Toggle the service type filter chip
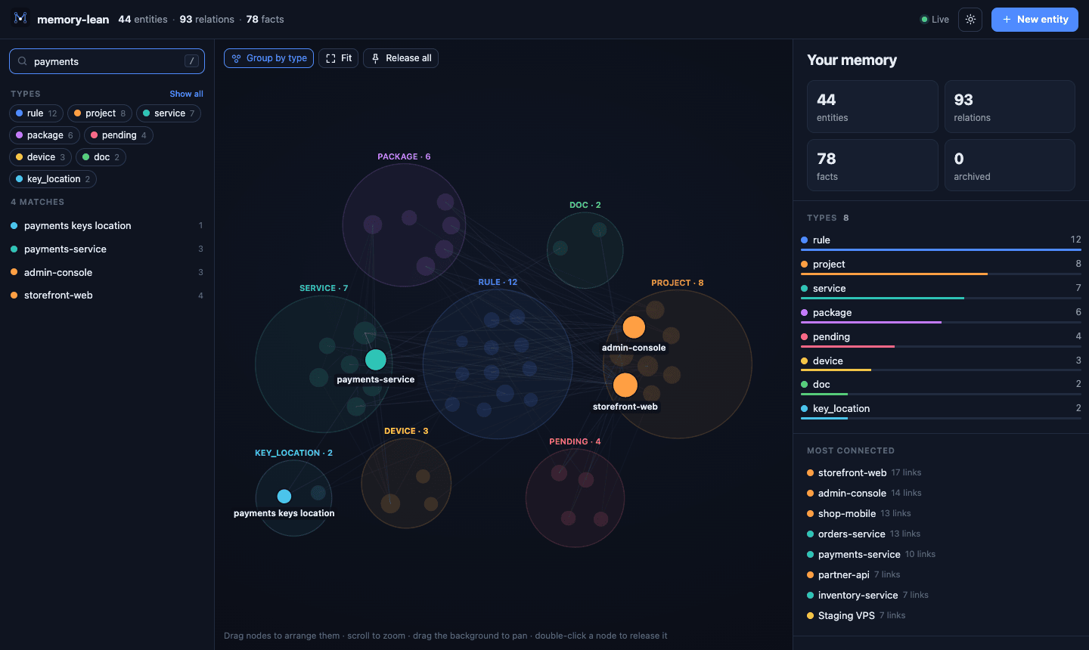Viewport: 1089px width, 650px height. (x=169, y=113)
